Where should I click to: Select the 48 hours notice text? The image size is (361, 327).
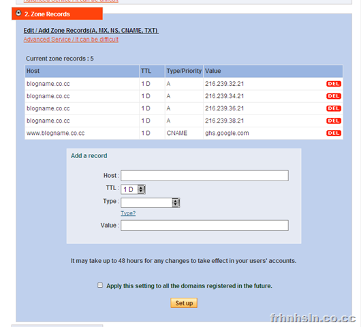point(183,261)
